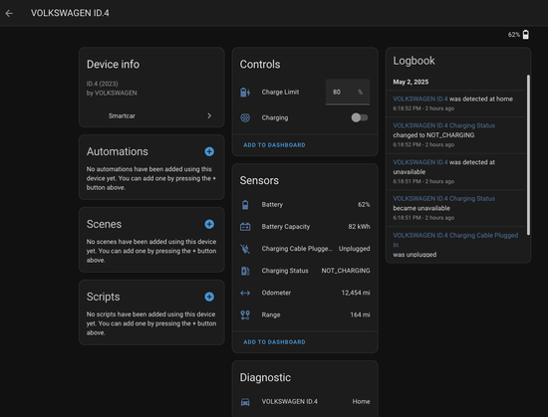Click the unplugged charging cable icon
Screen dimensions: 548x417
[245, 249]
